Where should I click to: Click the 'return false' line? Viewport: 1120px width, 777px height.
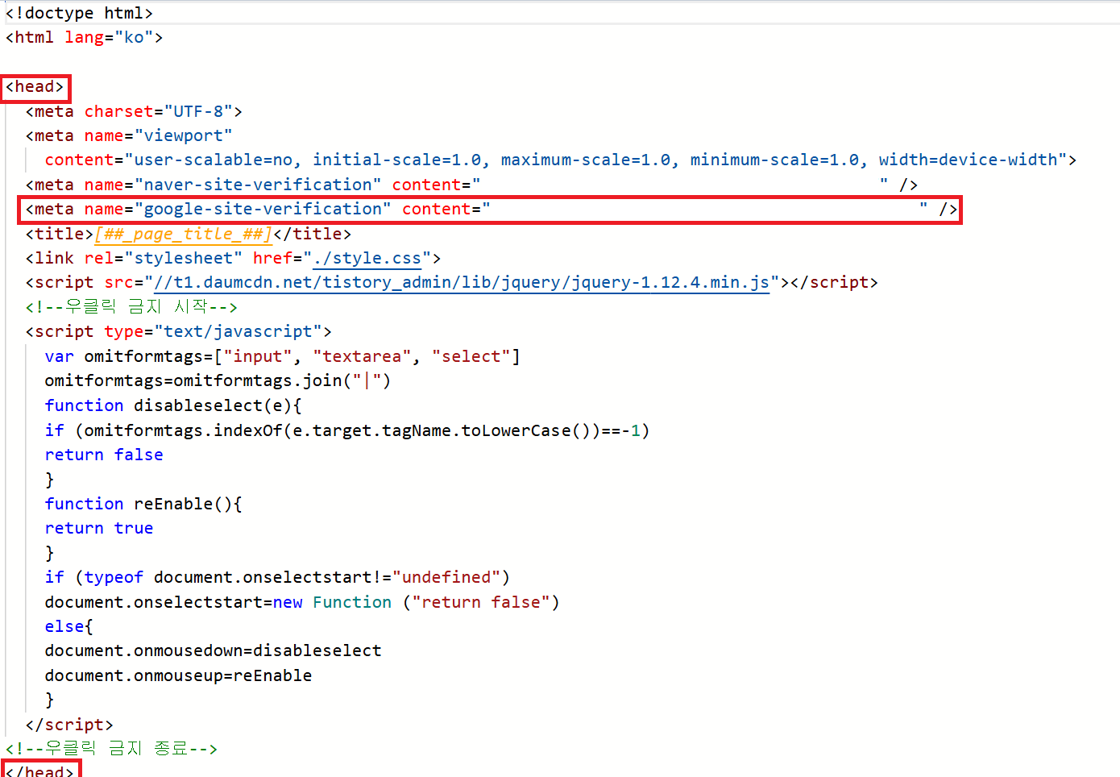(104, 455)
